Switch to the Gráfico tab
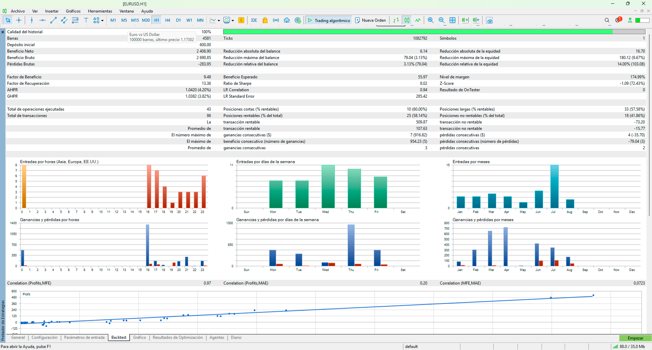This screenshot has height=350, width=652. coord(139,337)
